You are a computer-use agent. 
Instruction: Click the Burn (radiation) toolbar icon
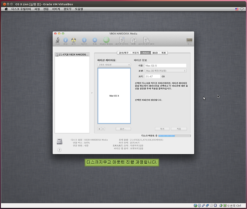(73, 40)
